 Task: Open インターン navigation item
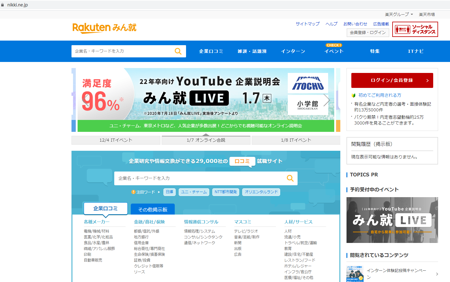click(x=293, y=51)
